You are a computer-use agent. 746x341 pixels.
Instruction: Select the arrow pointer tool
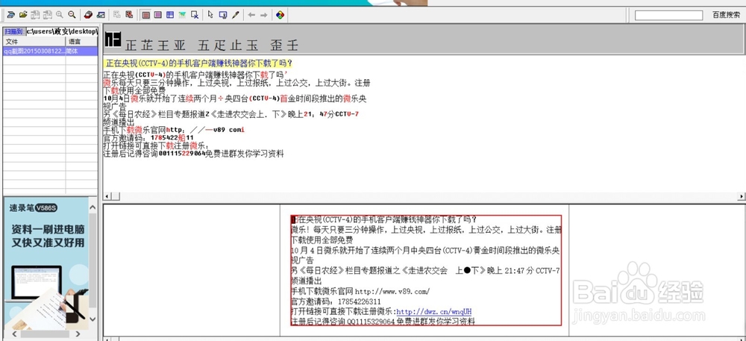pos(210,15)
